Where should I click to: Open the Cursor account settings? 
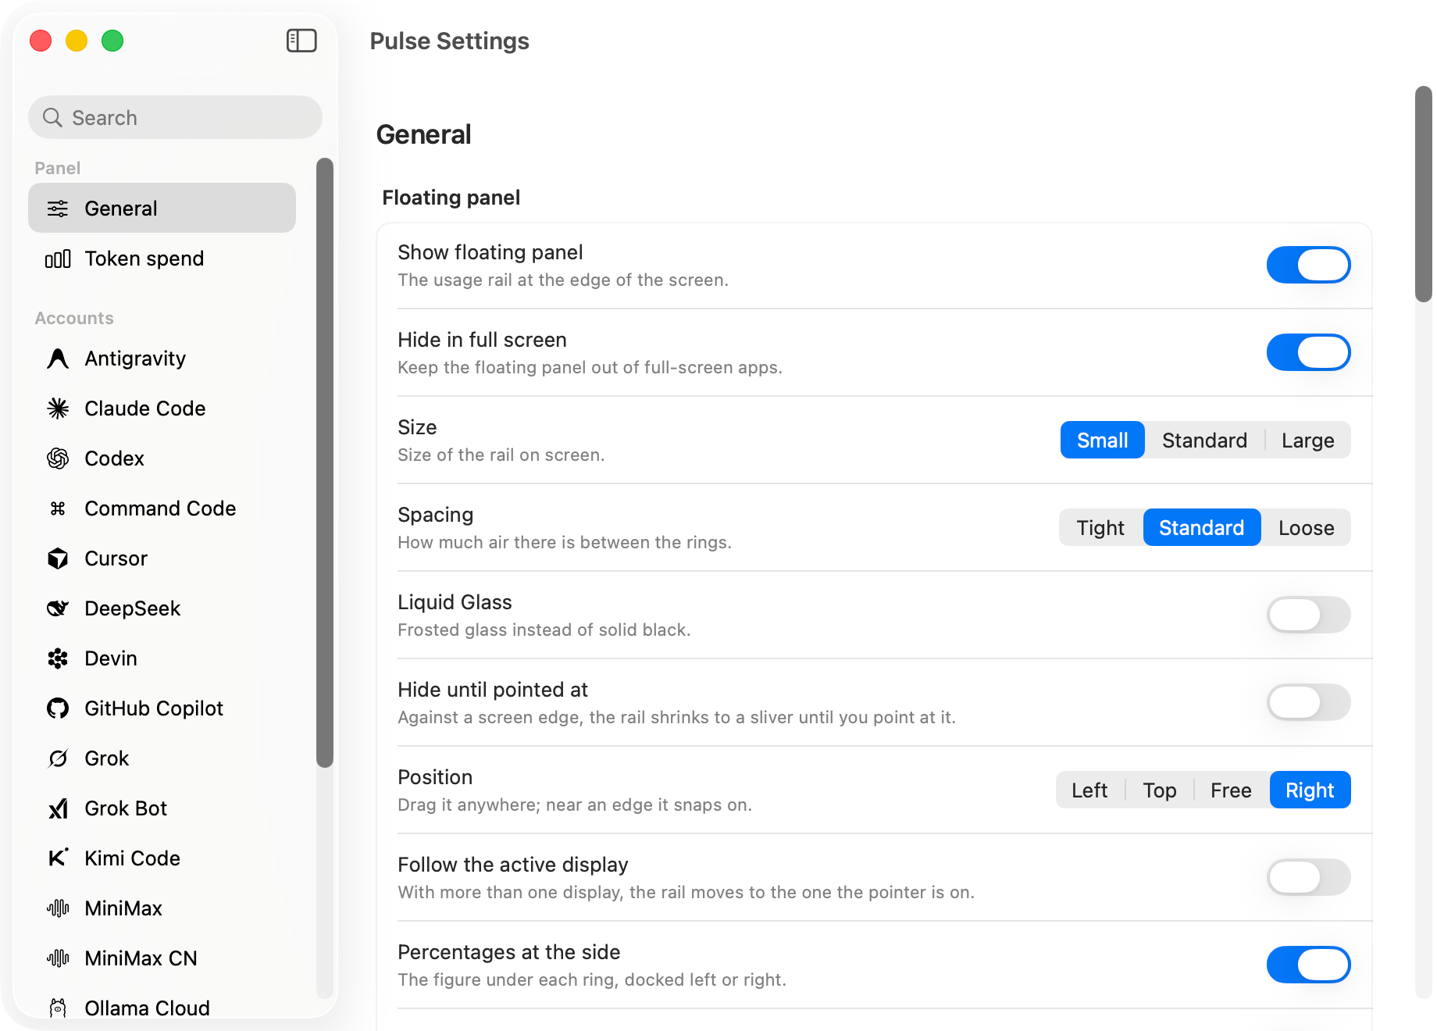162,558
